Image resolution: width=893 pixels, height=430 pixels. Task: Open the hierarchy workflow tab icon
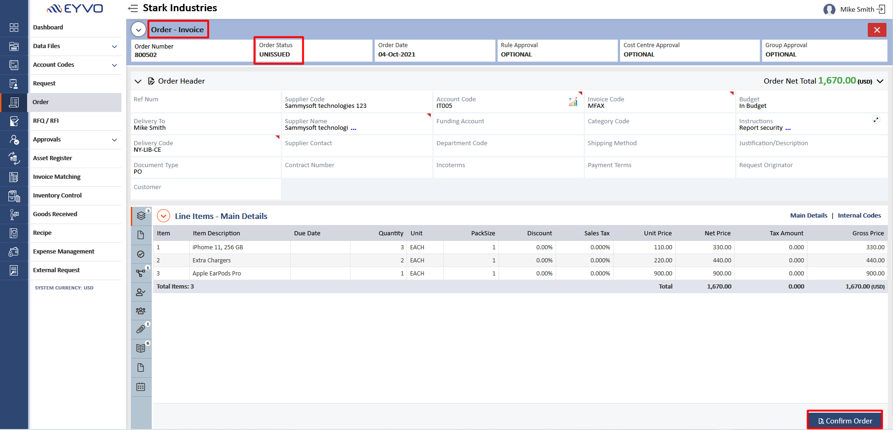coord(141,273)
